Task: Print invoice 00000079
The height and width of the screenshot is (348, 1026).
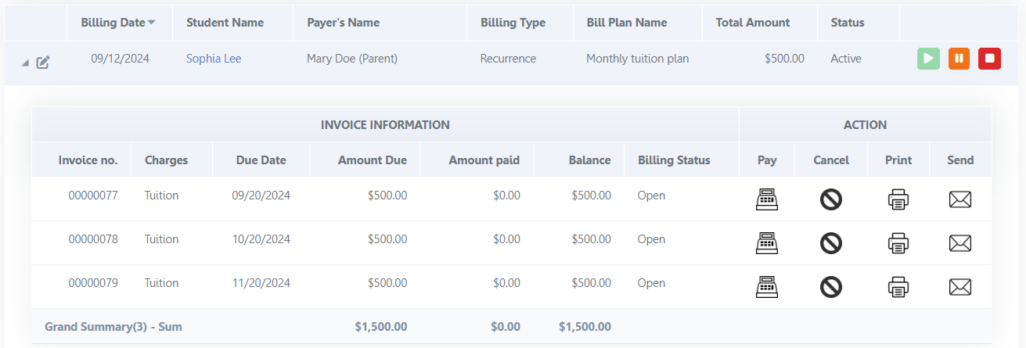Action: click(898, 287)
